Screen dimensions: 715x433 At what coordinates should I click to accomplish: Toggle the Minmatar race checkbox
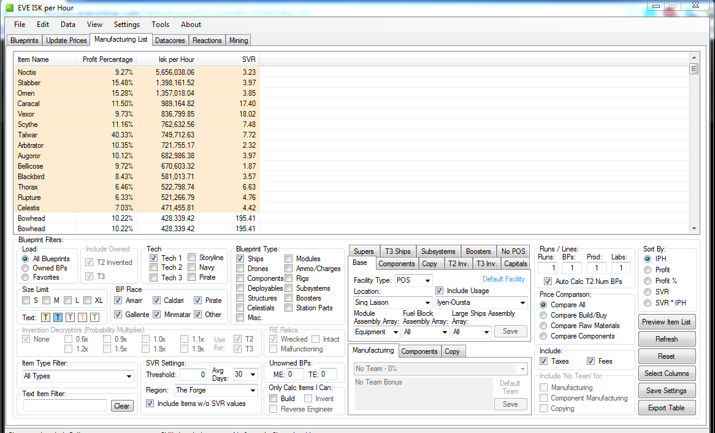(156, 315)
